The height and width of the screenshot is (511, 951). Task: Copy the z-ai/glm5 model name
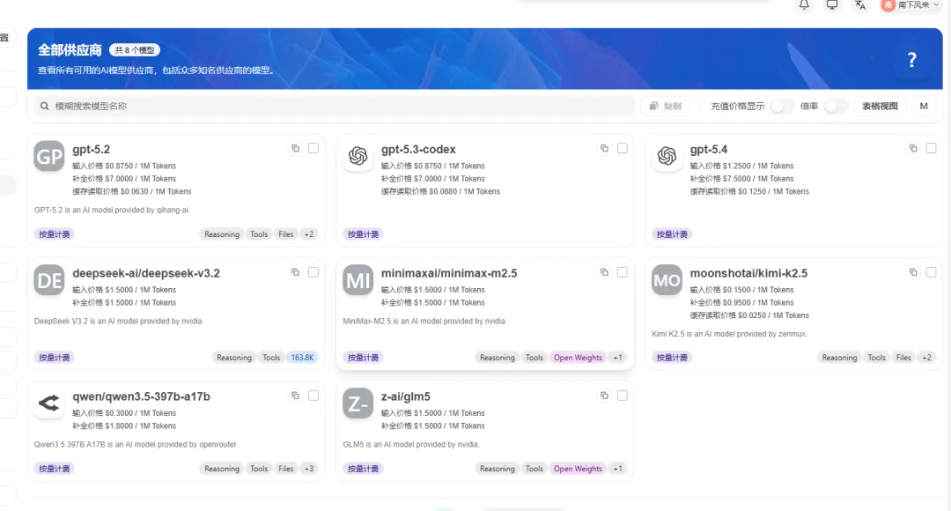pos(604,395)
